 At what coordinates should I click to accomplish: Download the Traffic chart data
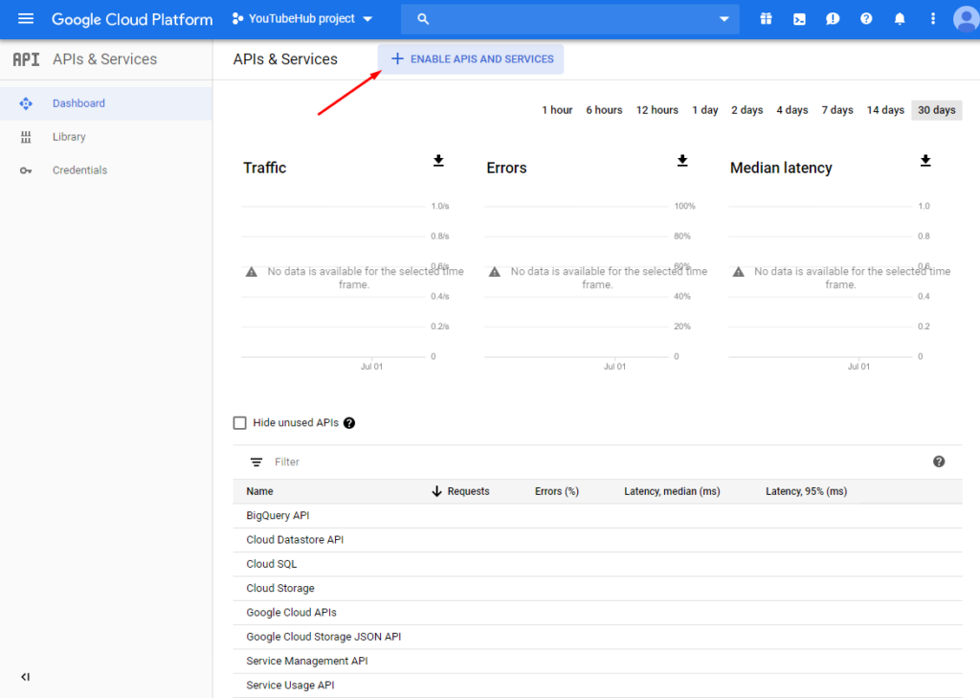[x=438, y=161]
